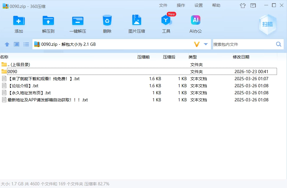Viewport: 287px width, 188px height.
Task: Open the 操作 menu
Action: point(181,6)
